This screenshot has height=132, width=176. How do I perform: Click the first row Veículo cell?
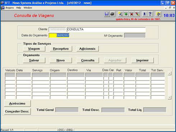[10, 75]
